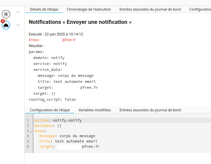The image size is (211, 164).
Task: Select the trigger node in trace graph
Action: coord(6,14)
